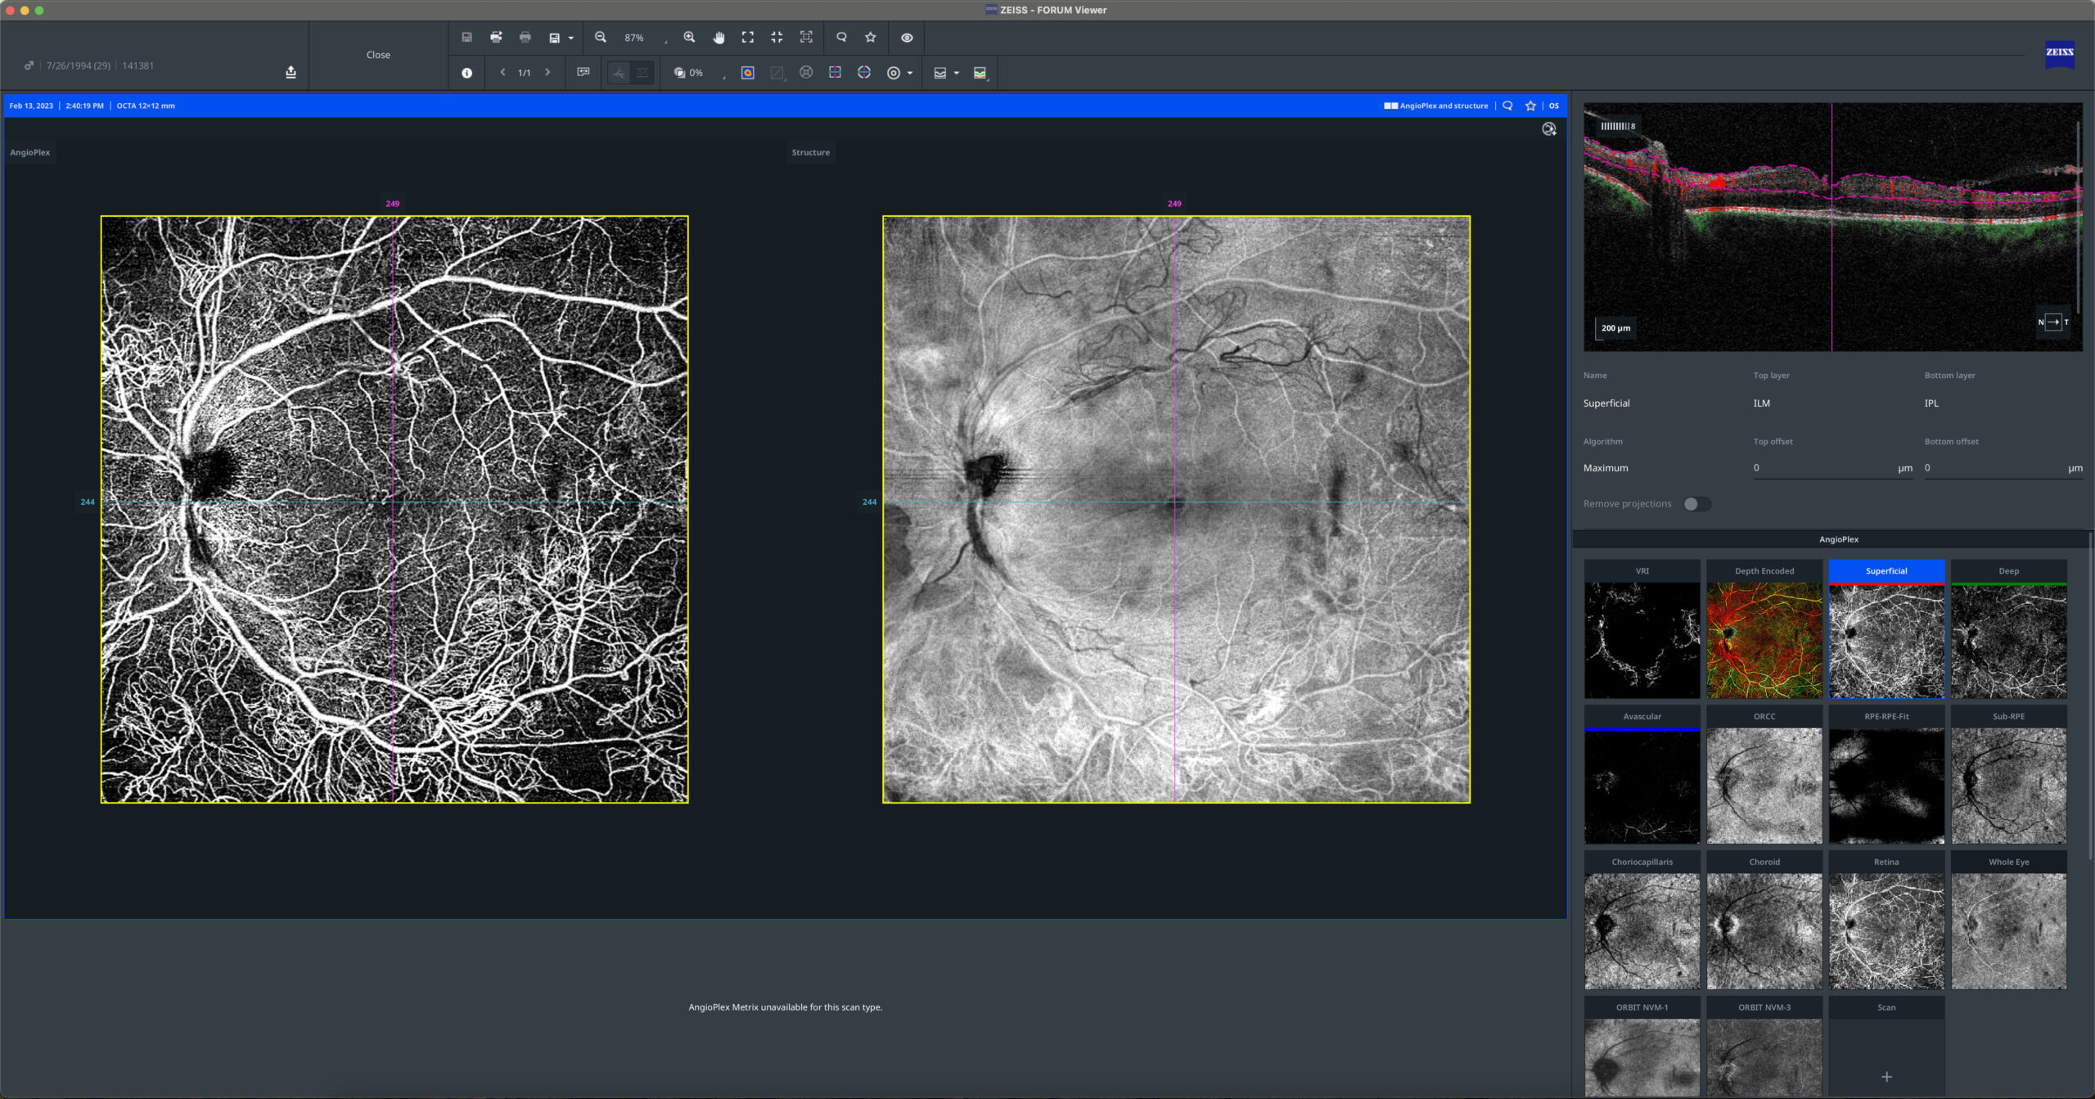Open the 0% overlay transparency dropdown
The height and width of the screenshot is (1099, 2095).
[x=700, y=73]
